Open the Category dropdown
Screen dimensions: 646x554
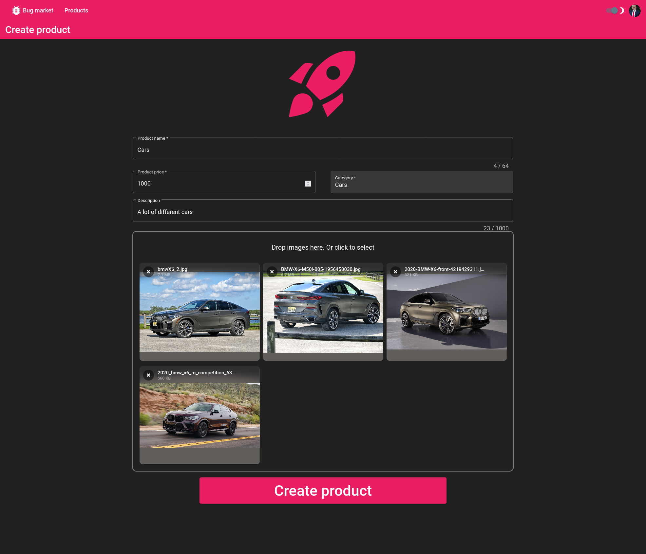click(x=421, y=182)
